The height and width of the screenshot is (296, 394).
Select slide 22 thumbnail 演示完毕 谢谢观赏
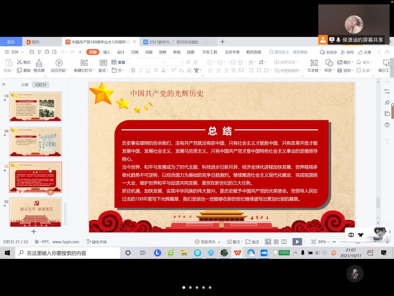(x=35, y=212)
